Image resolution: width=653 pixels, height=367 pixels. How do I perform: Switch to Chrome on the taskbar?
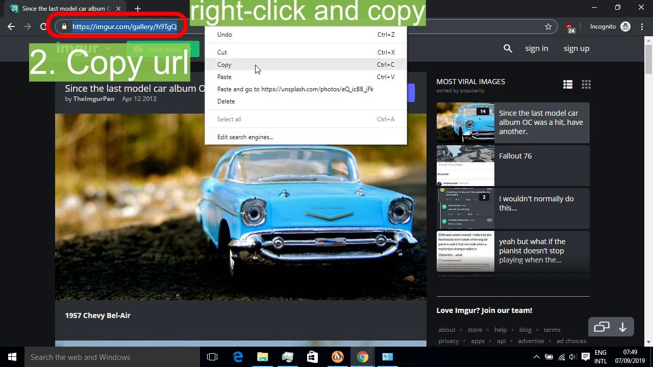pos(362,357)
